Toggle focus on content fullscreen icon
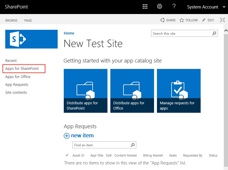 (x=222, y=20)
